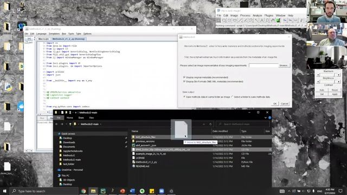Viewport: 347px width, 195px height.
Task: Click the Windows taskbar search box
Action: tap(44, 191)
